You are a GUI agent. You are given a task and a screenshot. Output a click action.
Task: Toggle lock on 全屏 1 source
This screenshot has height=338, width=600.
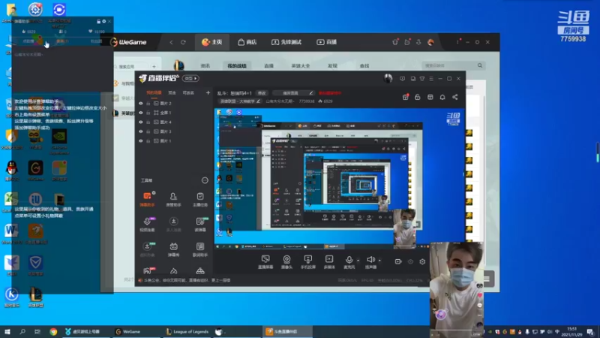(148, 113)
